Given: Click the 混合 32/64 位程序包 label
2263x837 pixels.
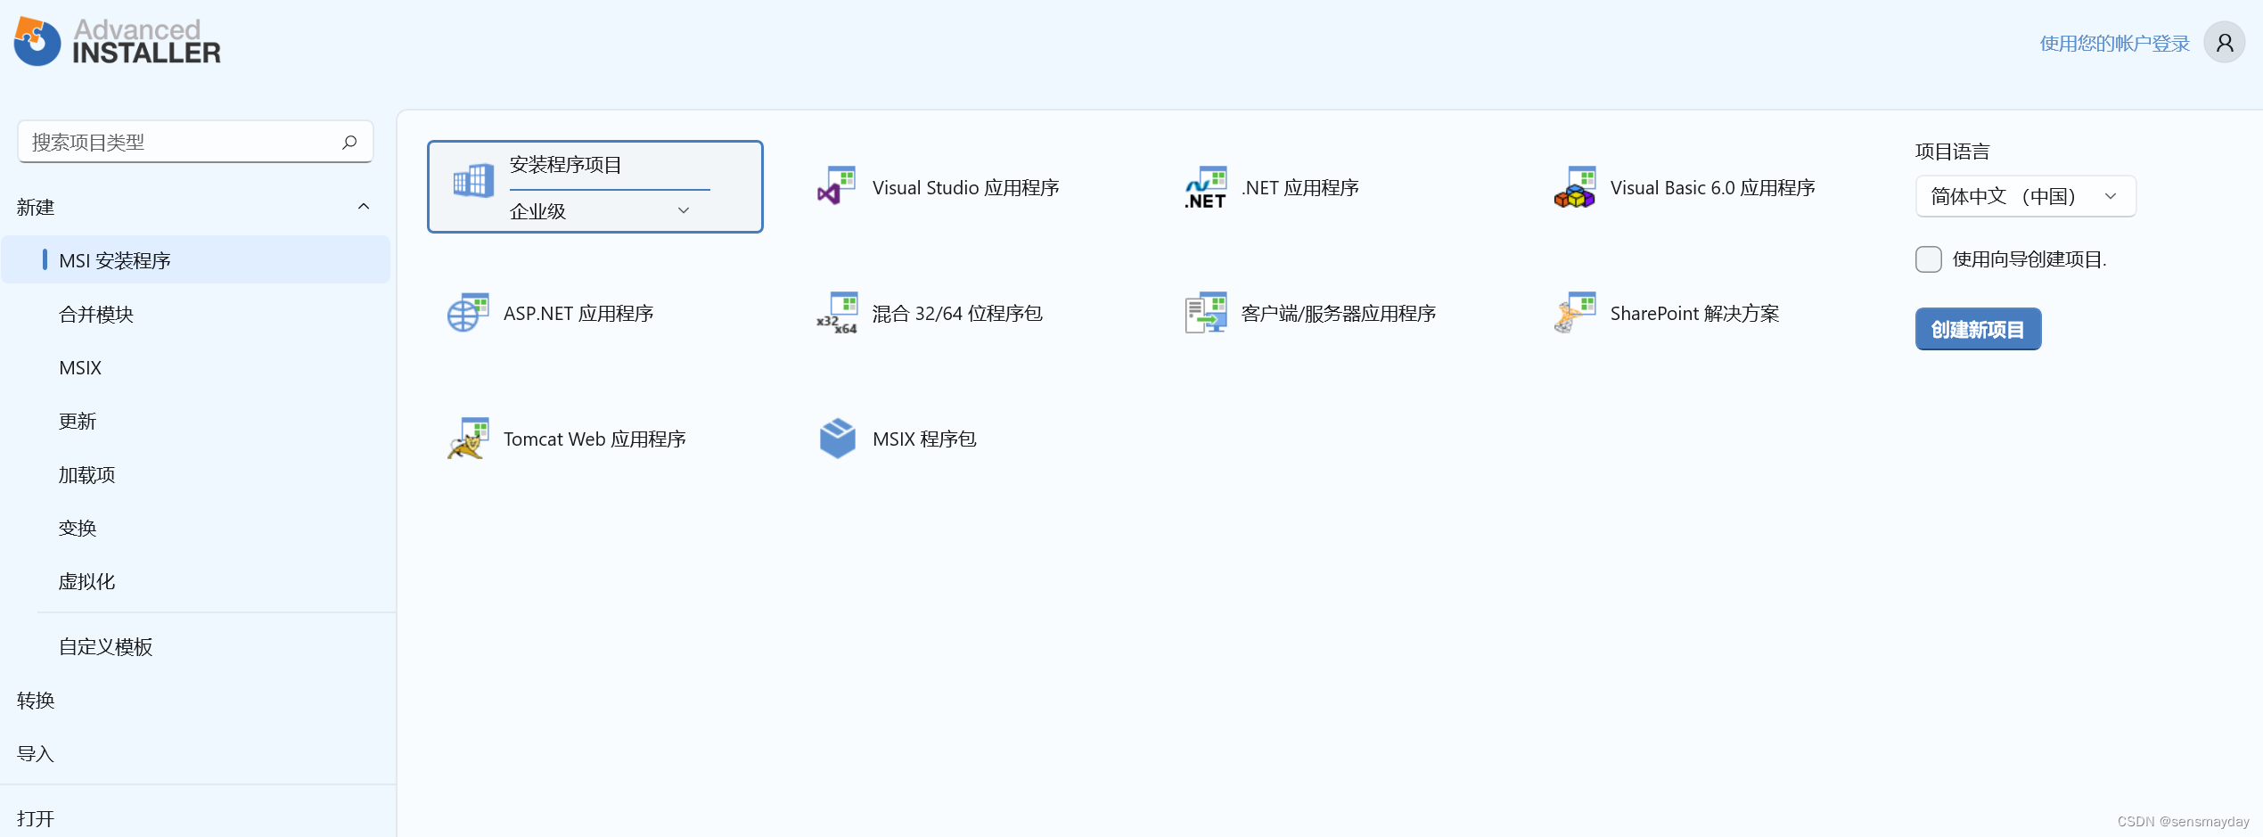Looking at the screenshot, I should [957, 314].
